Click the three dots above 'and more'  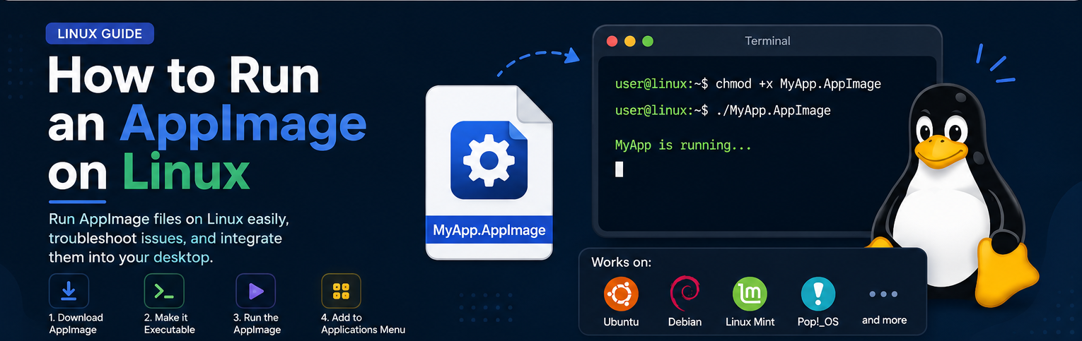coord(884,294)
